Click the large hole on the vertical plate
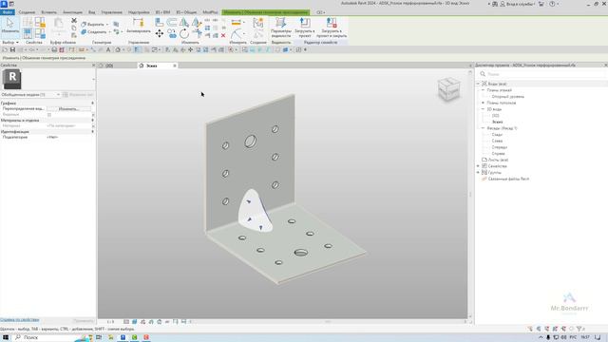608x342 pixels. point(251,142)
